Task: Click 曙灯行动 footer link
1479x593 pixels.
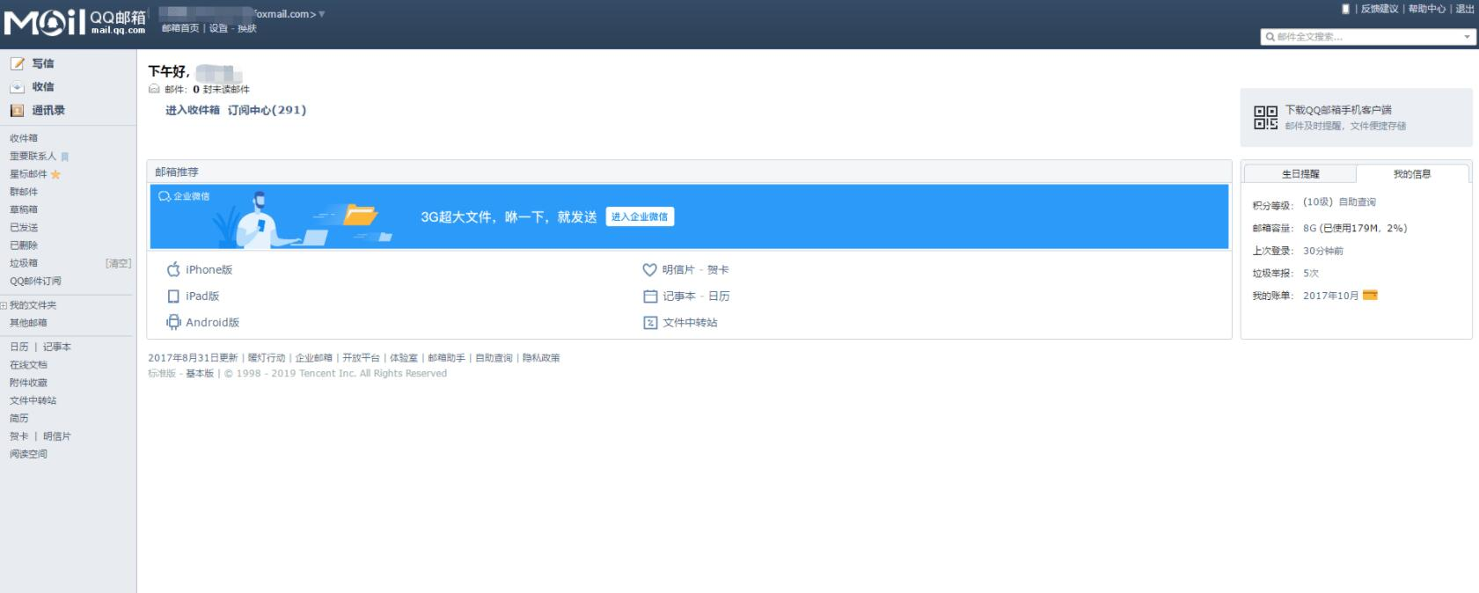Action: pos(267,358)
